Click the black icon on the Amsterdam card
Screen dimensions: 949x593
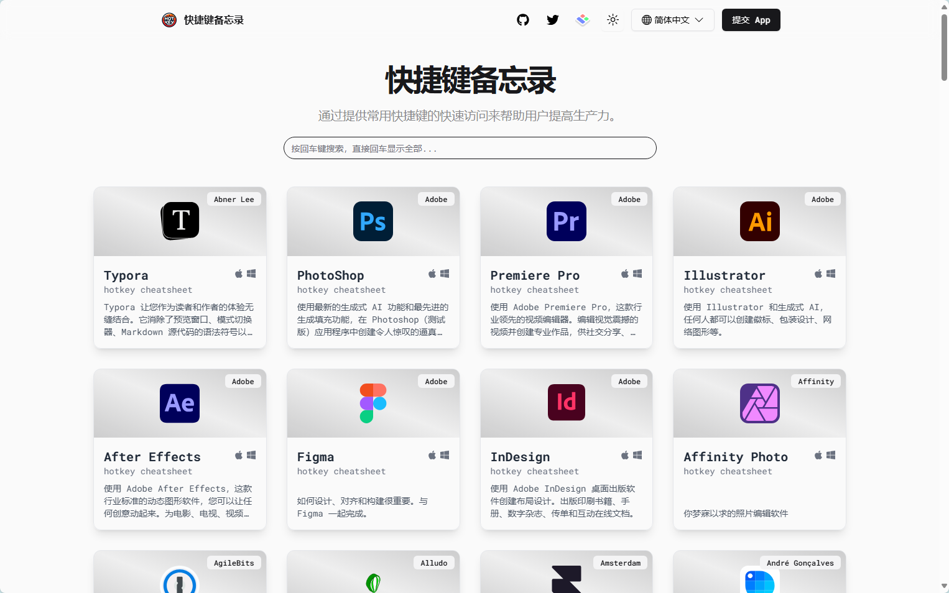pyautogui.click(x=567, y=579)
